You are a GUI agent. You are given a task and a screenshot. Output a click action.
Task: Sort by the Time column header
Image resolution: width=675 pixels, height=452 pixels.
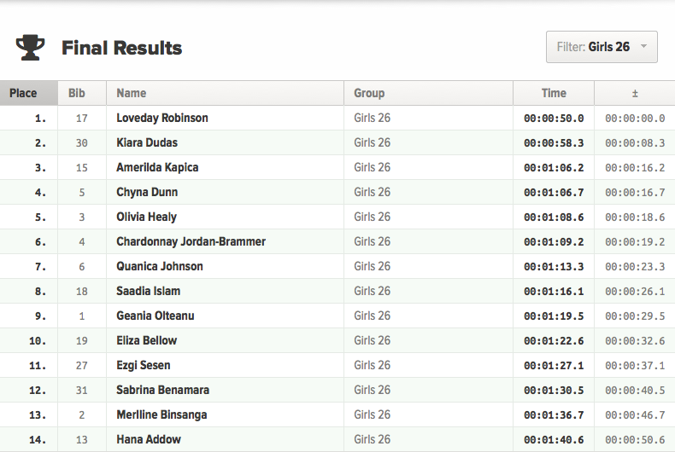tap(554, 93)
